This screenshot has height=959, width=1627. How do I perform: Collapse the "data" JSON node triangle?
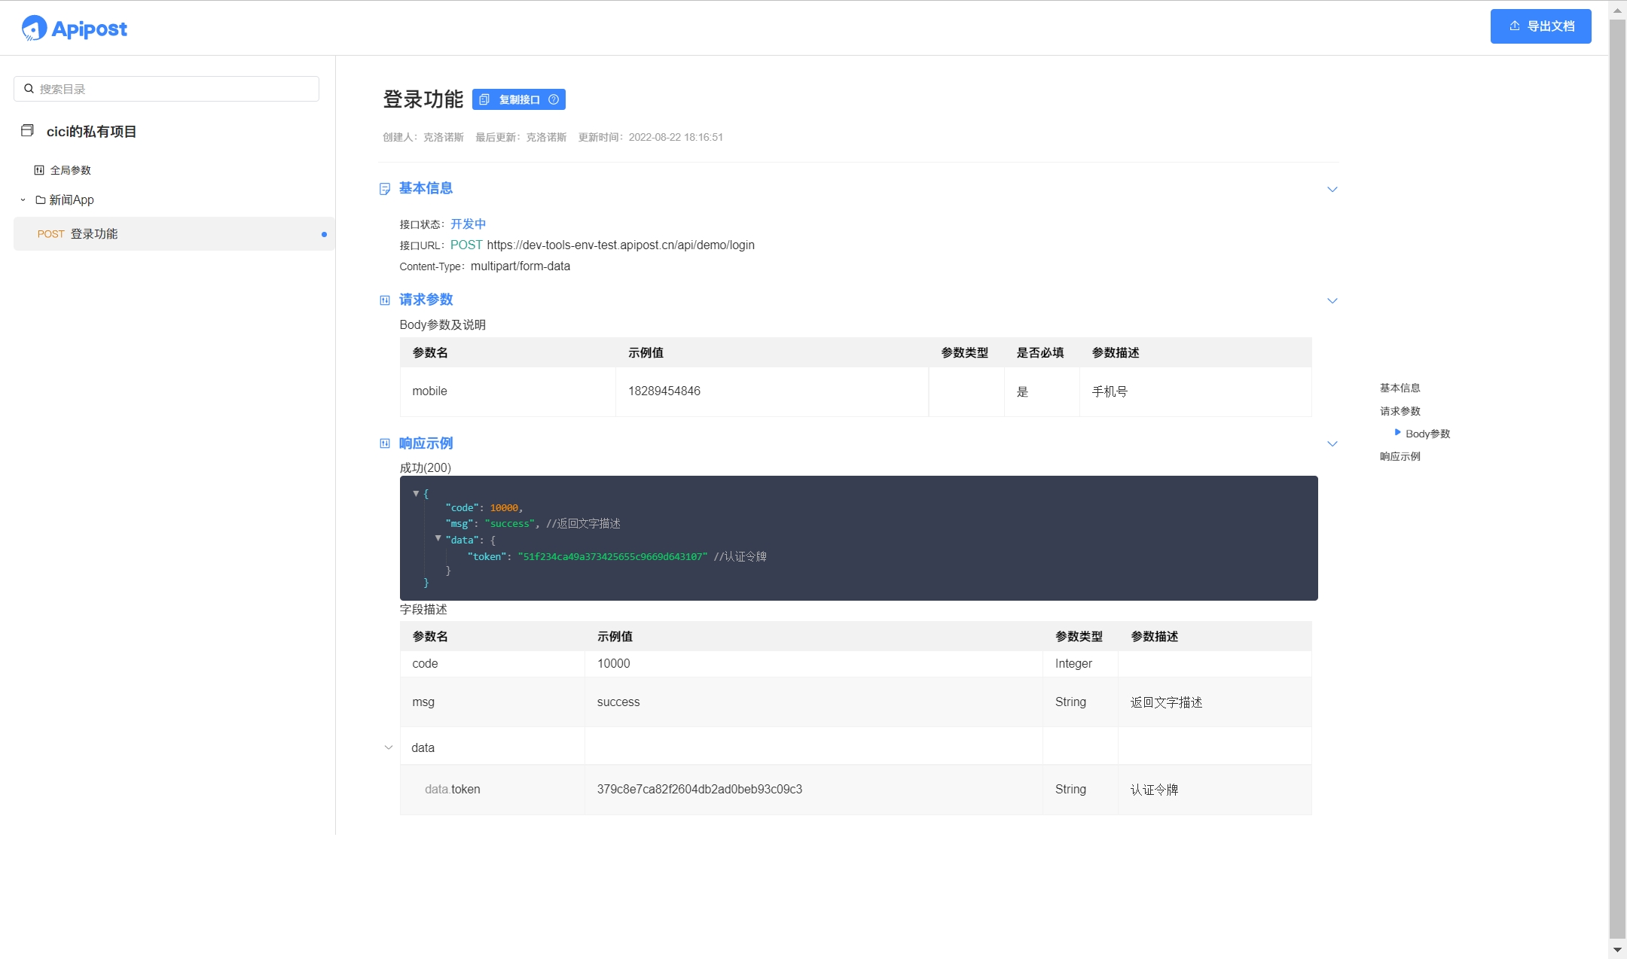pos(438,539)
